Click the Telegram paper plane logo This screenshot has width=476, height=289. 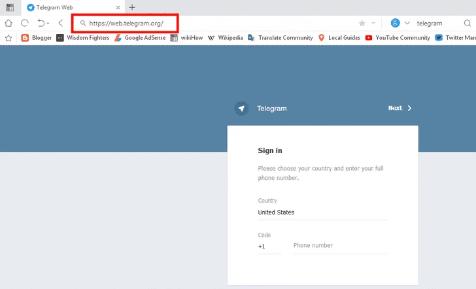coord(242,109)
